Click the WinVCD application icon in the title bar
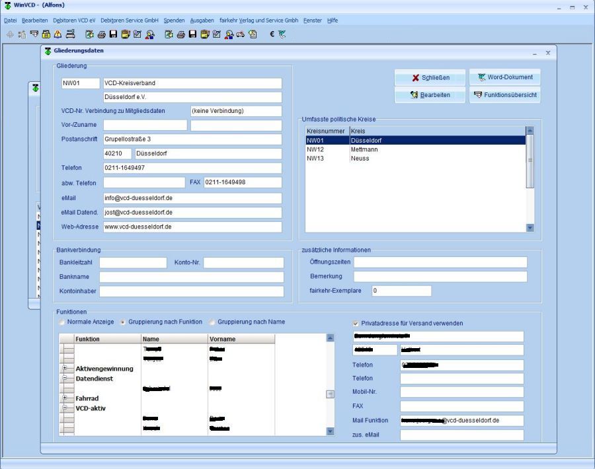The image size is (595, 469). click(x=7, y=5)
